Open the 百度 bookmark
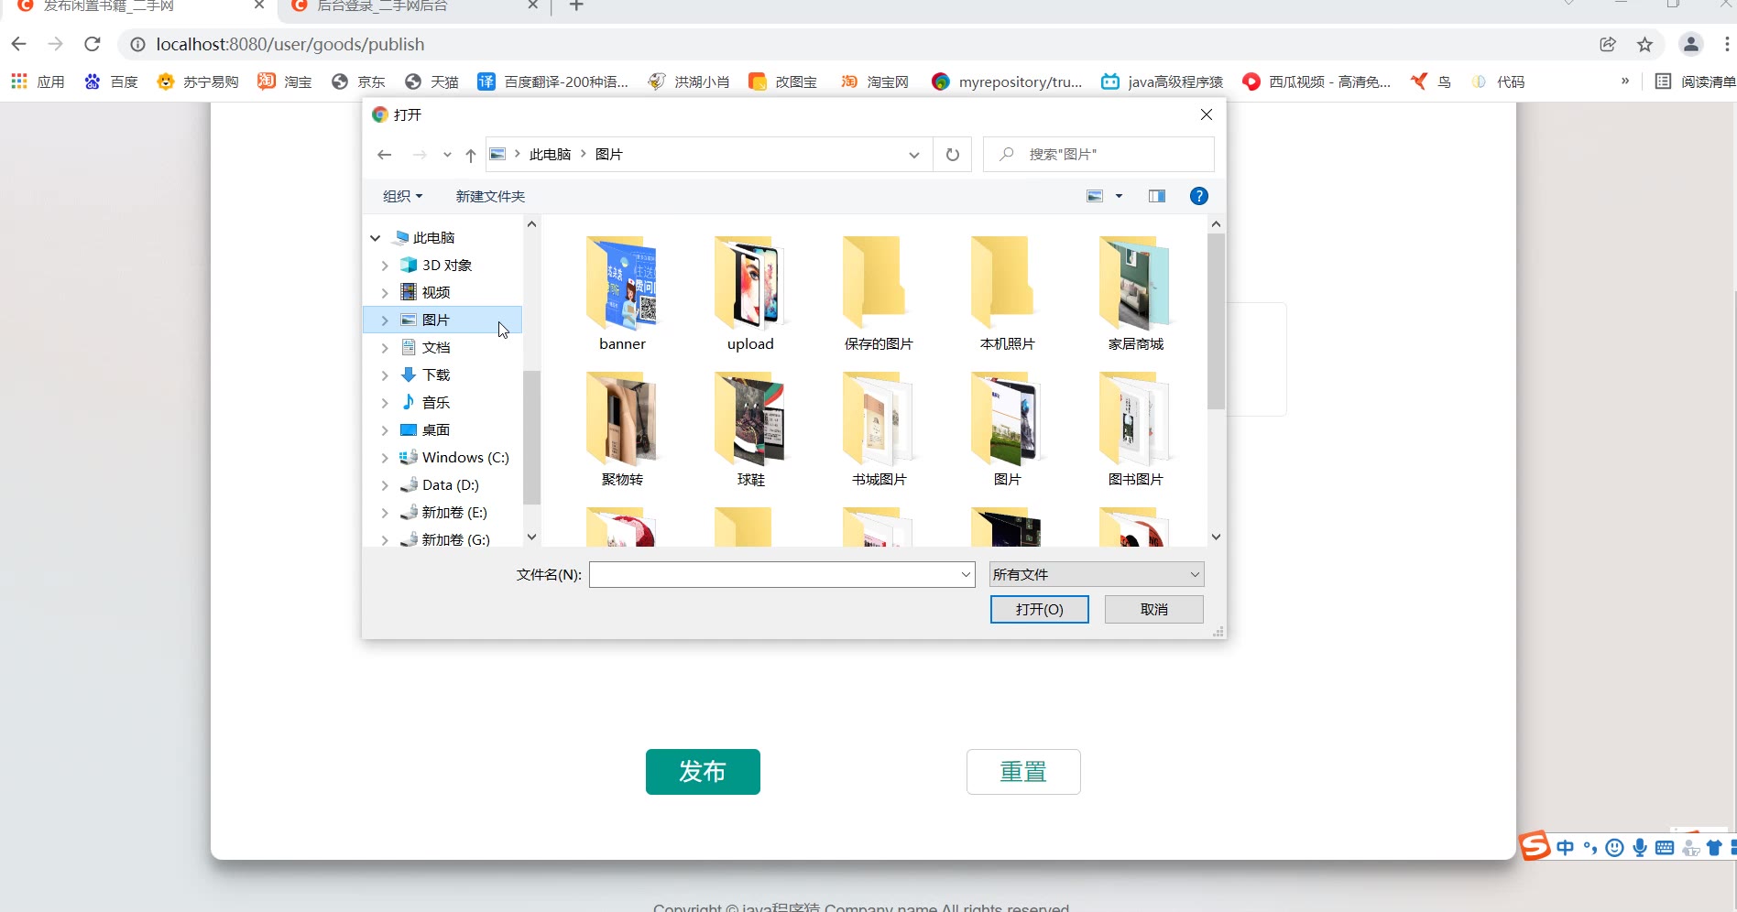1737x912 pixels. [111, 81]
